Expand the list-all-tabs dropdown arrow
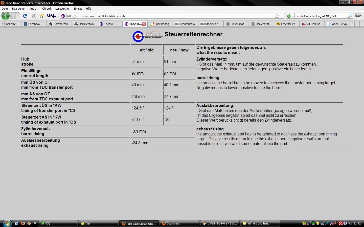364x227 pixels. [362, 24]
